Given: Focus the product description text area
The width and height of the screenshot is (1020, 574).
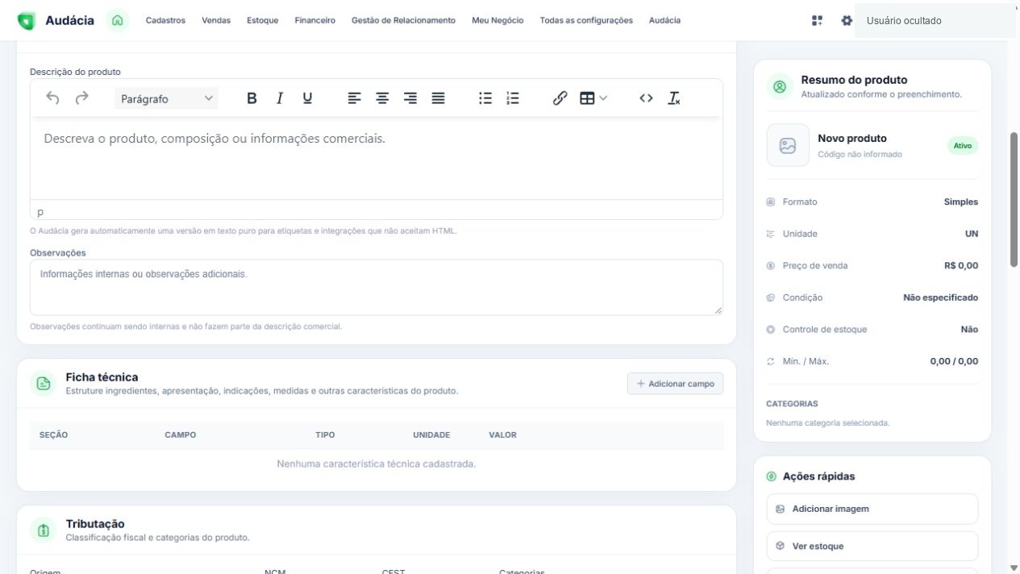Looking at the screenshot, I should tap(377, 158).
